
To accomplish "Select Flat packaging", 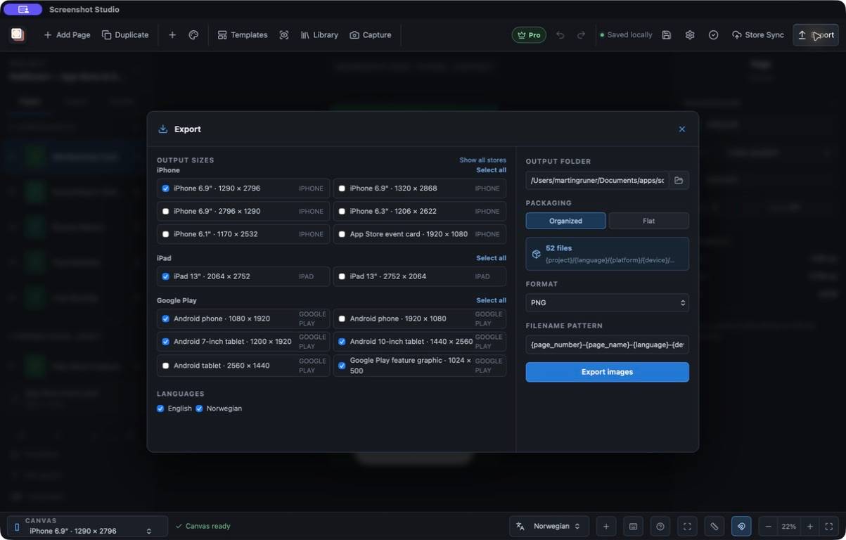I will click(648, 221).
